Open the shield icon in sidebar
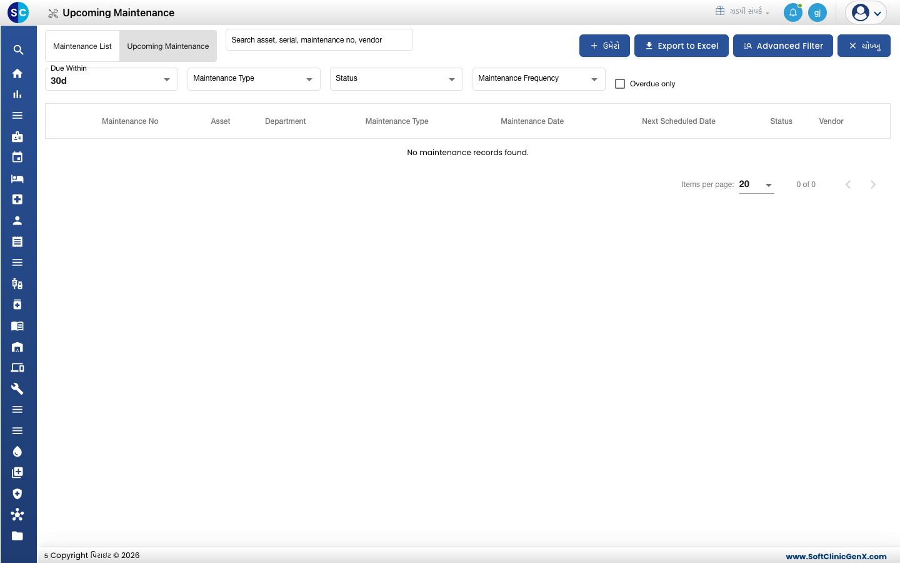The width and height of the screenshot is (900, 563). [x=17, y=494]
